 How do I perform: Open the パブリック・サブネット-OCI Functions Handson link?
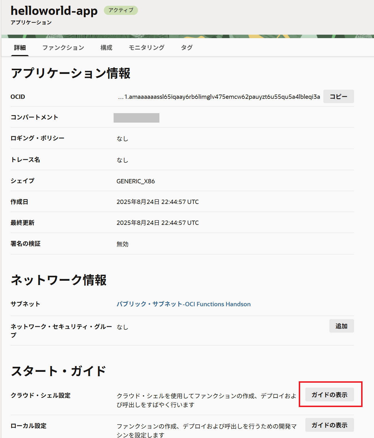tap(183, 304)
